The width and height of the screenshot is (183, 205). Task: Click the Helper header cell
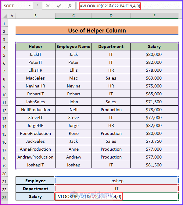(x=36, y=46)
